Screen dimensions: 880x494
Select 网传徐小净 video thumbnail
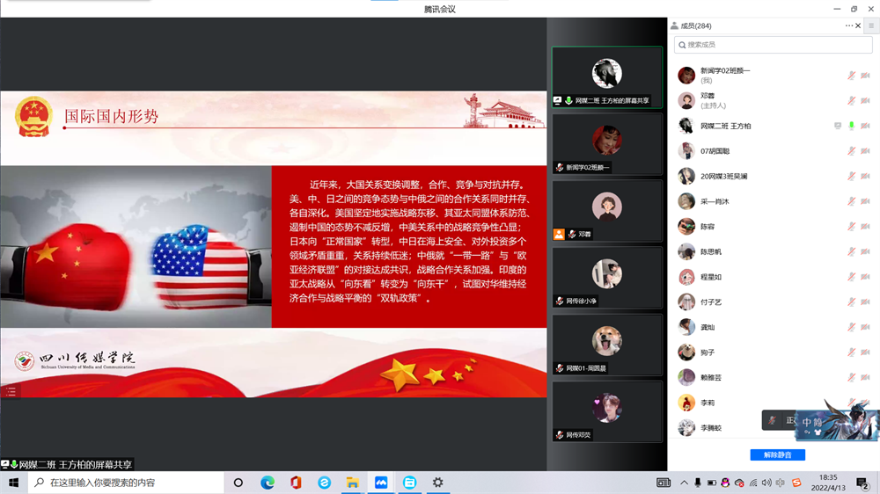coord(606,277)
